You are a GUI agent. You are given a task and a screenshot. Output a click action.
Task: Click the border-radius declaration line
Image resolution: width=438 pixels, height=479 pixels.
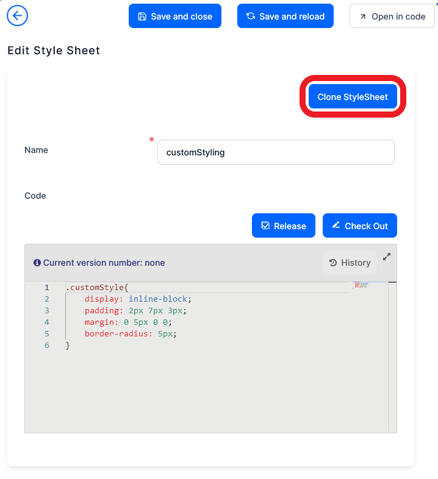pyautogui.click(x=131, y=334)
